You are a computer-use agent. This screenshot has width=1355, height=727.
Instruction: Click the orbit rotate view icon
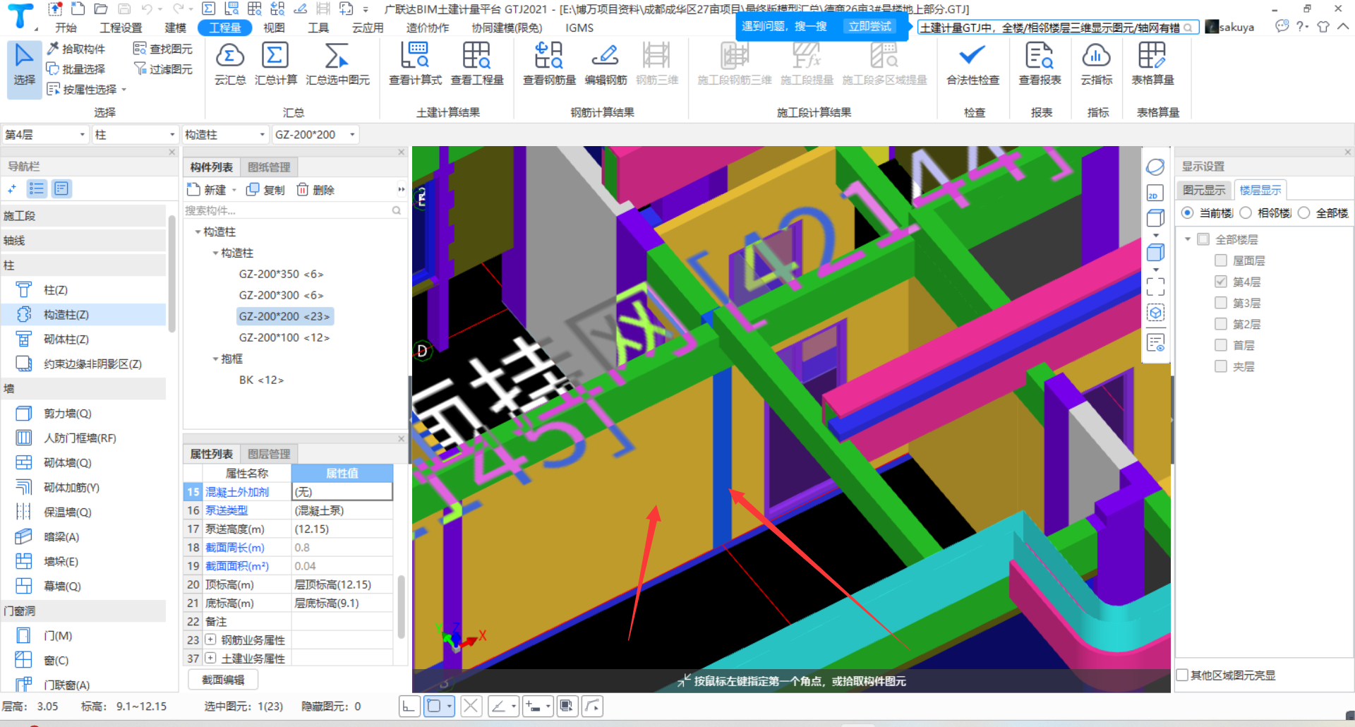coord(1155,167)
